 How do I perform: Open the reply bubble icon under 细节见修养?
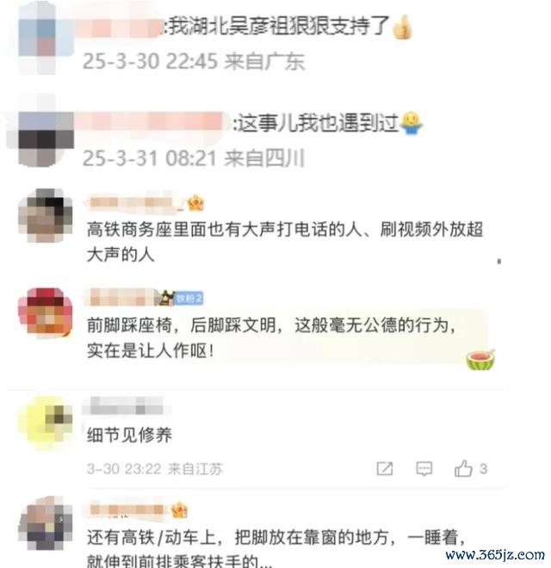[424, 468]
